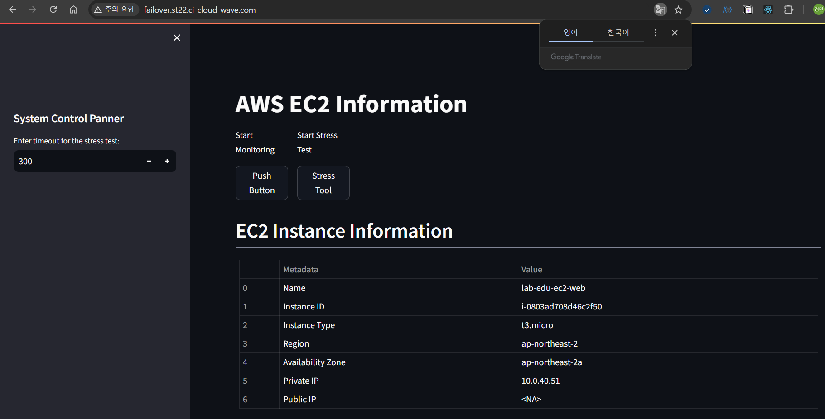This screenshot has height=419, width=825.
Task: Click the <NA> public IP cell
Action: (668, 399)
